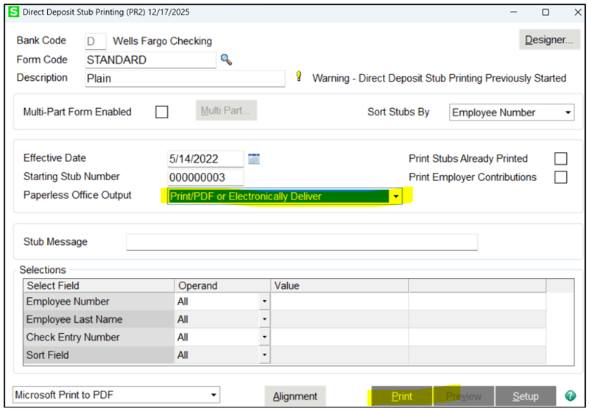589x409 pixels.
Task: Toggle Print Employer Contributions checkbox
Action: point(561,177)
